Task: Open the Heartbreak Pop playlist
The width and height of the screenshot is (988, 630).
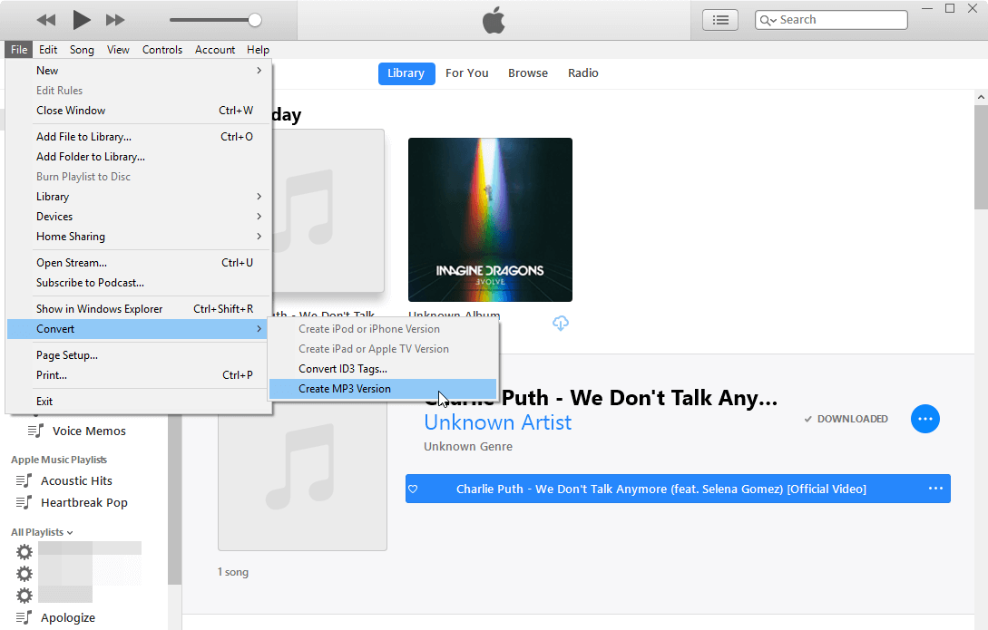Action: pyautogui.click(x=83, y=503)
